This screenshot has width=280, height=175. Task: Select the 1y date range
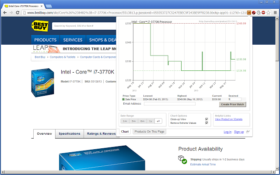[x=150, y=121]
